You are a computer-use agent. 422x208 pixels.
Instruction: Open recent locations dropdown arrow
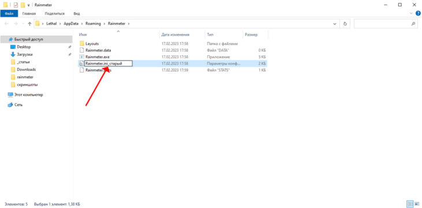pos(23,24)
